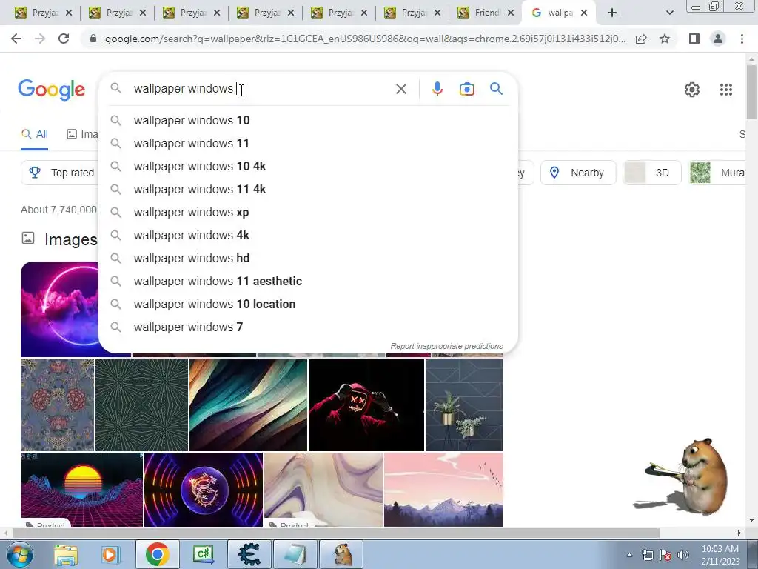Select suggestion wallpaper windows xp
The image size is (758, 569).
tap(308, 213)
